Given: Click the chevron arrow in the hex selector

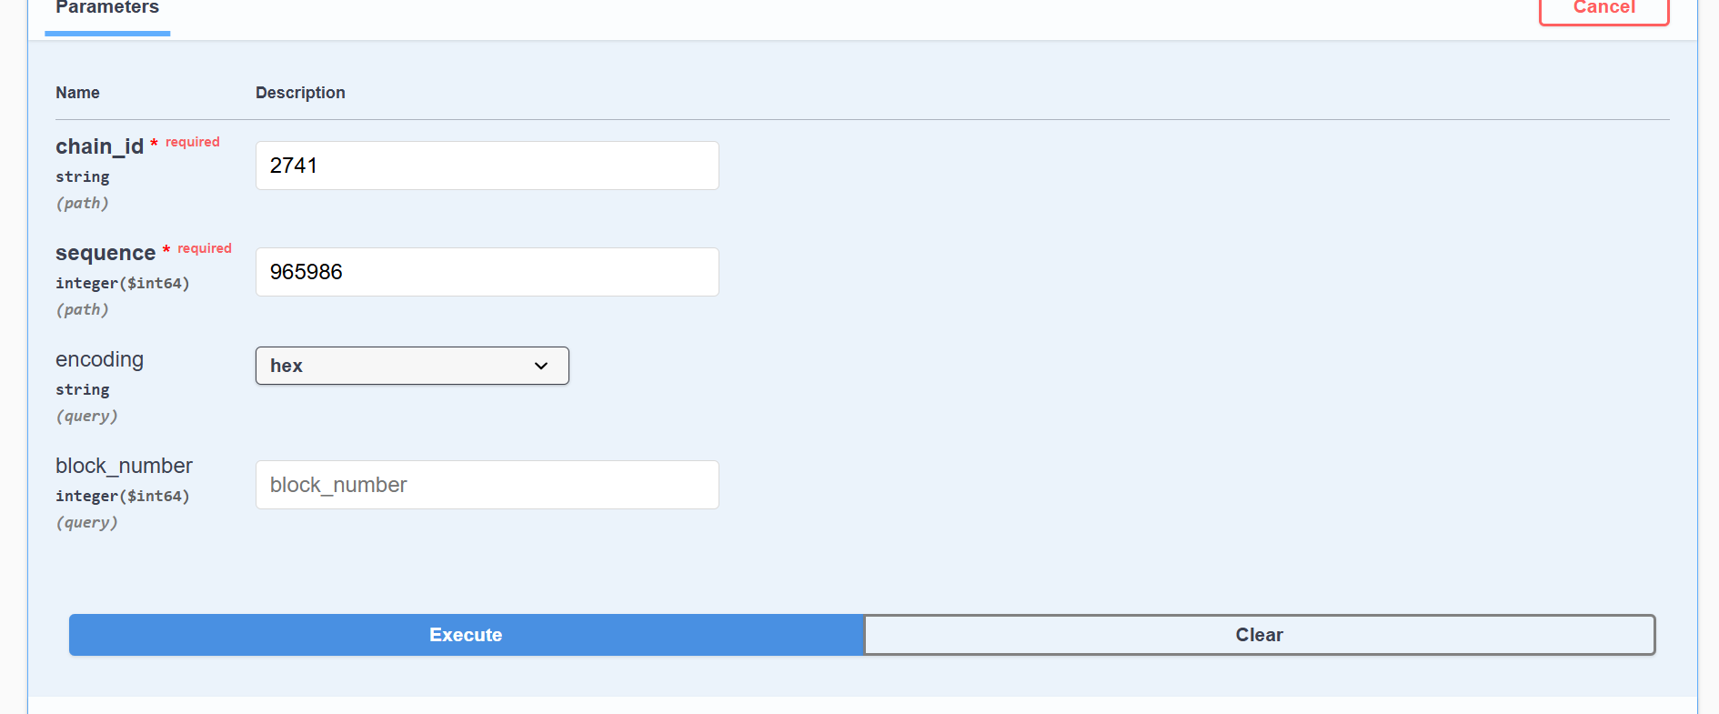Looking at the screenshot, I should (x=541, y=366).
